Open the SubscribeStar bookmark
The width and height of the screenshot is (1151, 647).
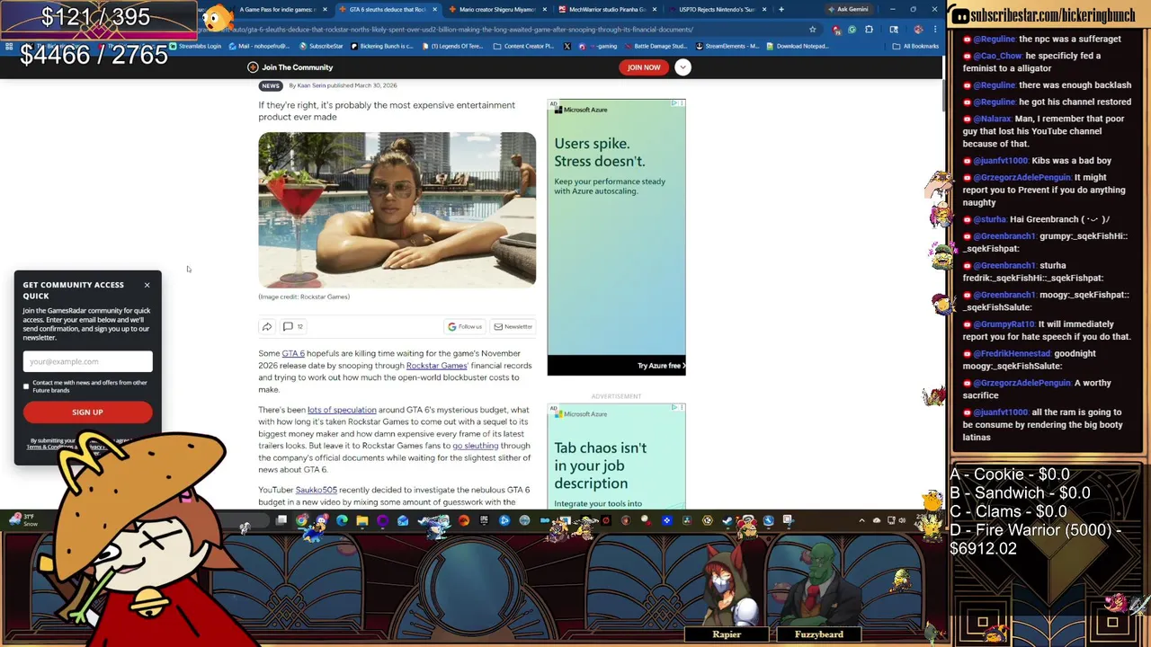click(322, 46)
